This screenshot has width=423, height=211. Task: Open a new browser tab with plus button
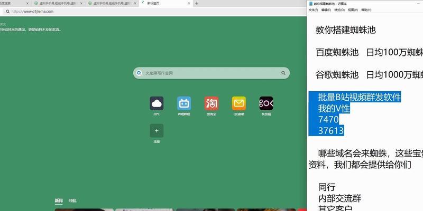197,4
